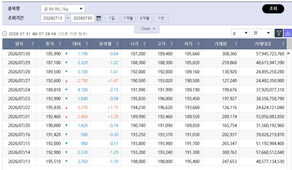Click closing price 185,990

(53, 54)
